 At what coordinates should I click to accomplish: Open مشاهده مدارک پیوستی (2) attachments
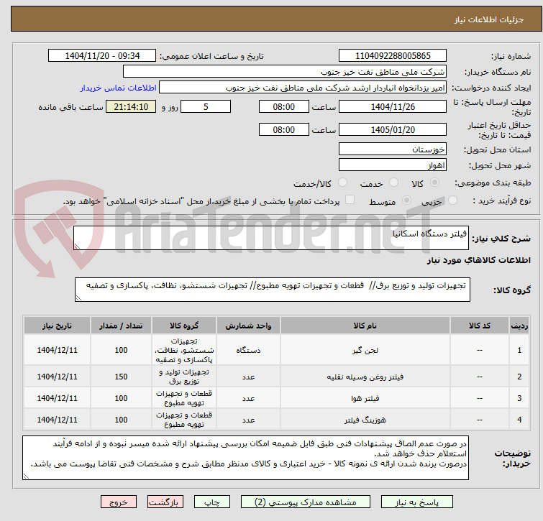click(306, 502)
